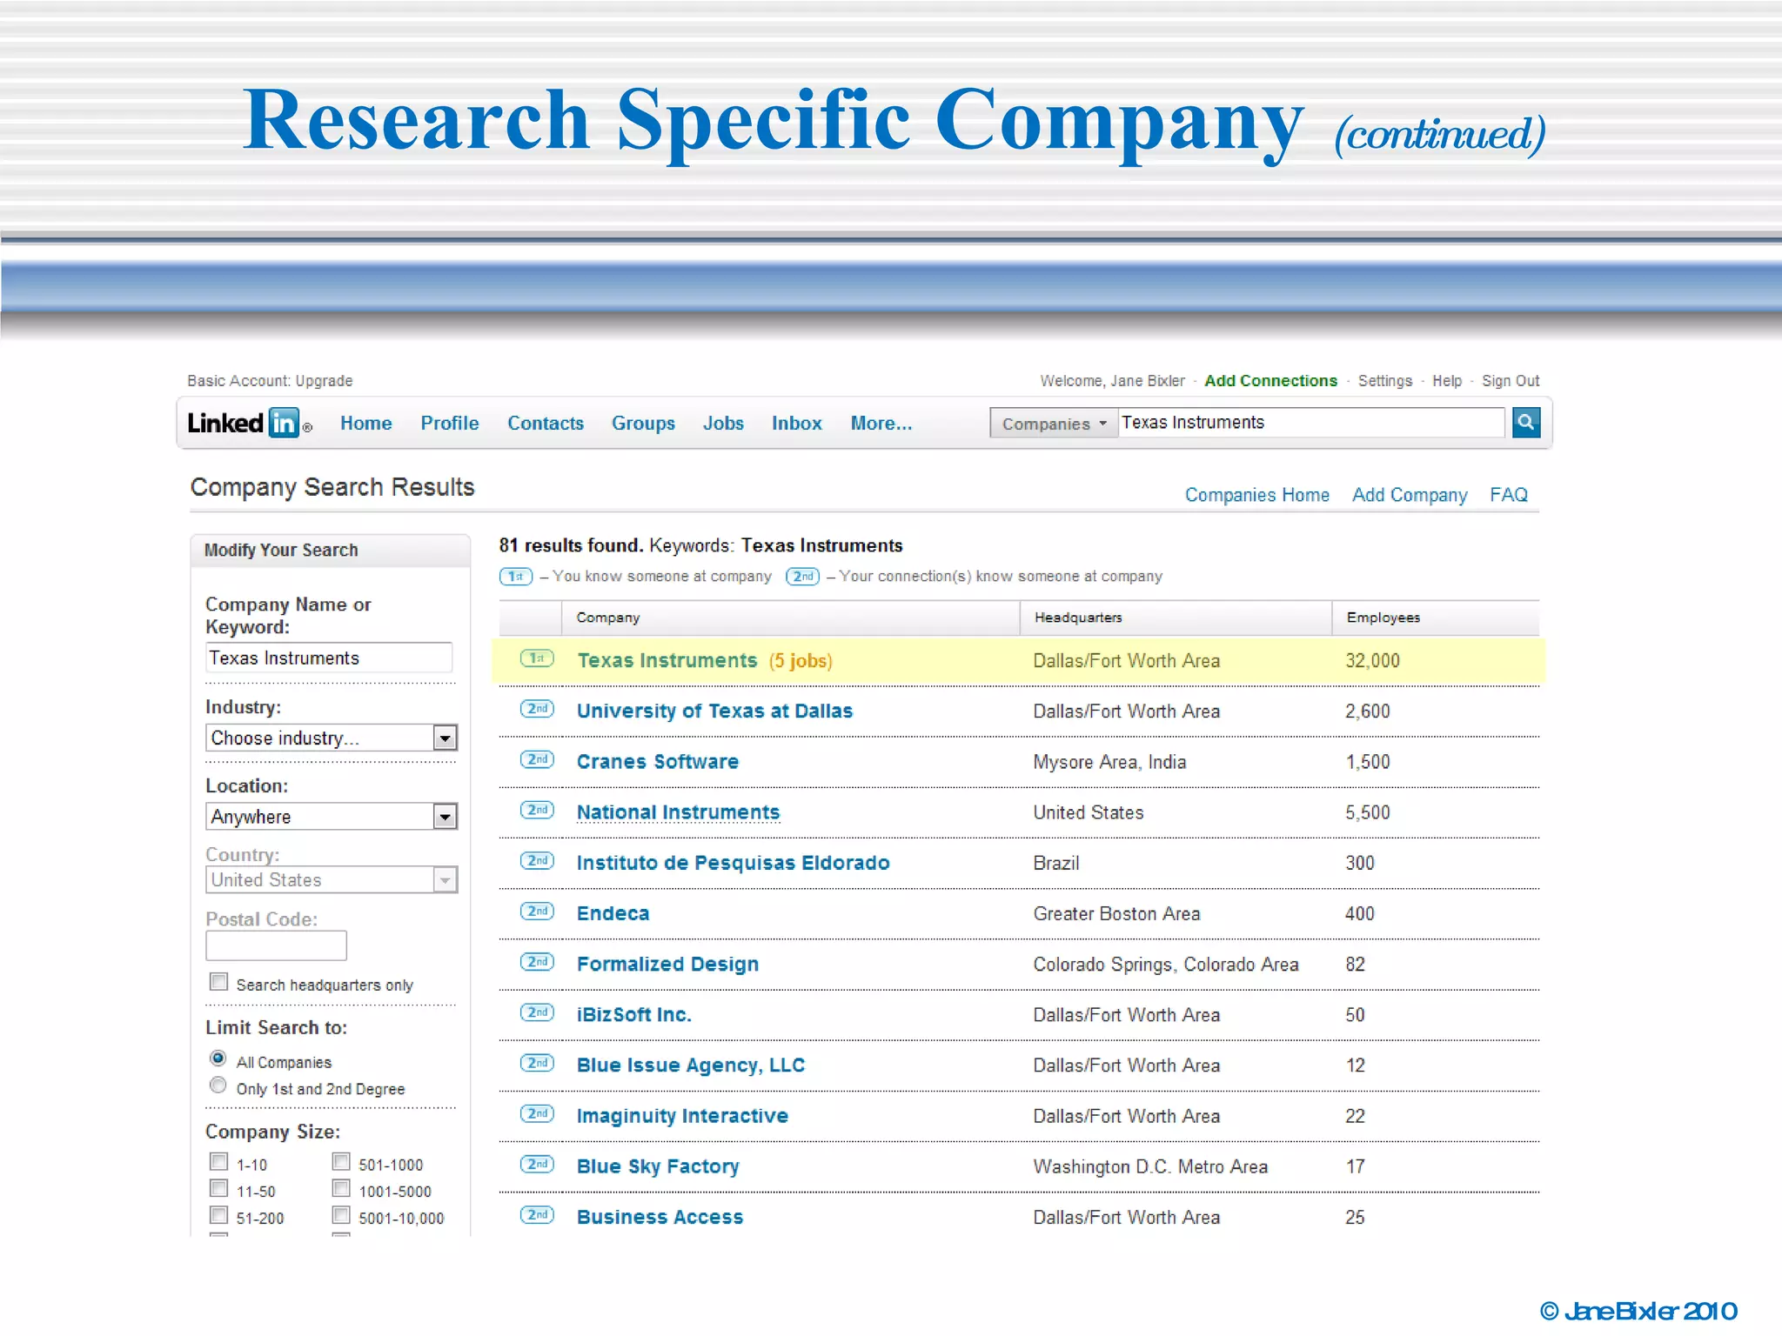Open the Cranes Software company link
The height and width of the screenshot is (1336, 1782).
pyautogui.click(x=657, y=761)
